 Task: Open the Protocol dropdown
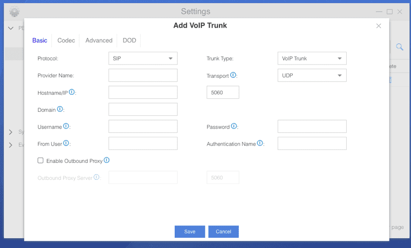(x=143, y=58)
